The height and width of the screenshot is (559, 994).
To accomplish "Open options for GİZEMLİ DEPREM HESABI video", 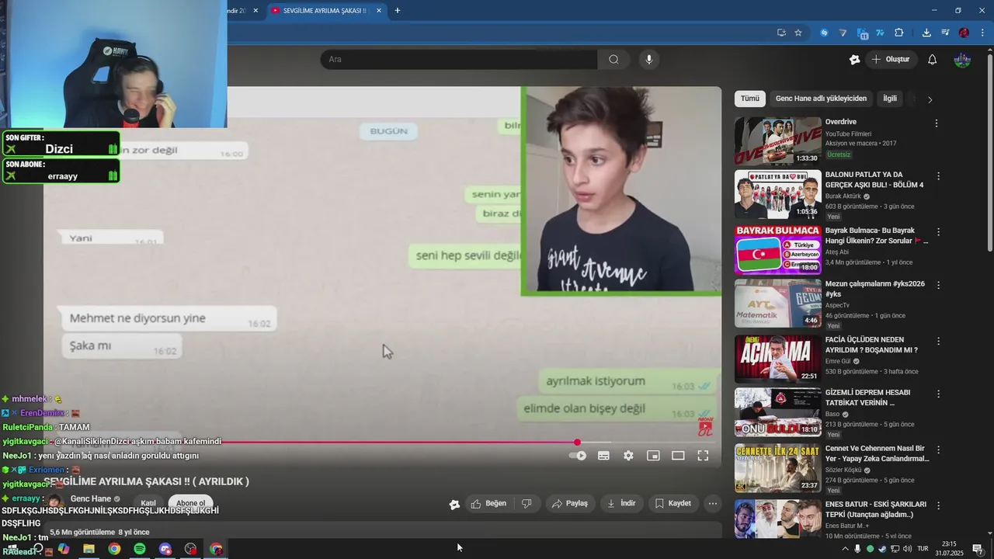I will click(938, 394).
